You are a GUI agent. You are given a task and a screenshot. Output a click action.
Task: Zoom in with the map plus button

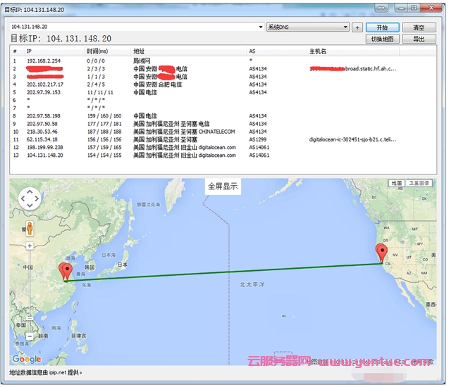coord(30,246)
